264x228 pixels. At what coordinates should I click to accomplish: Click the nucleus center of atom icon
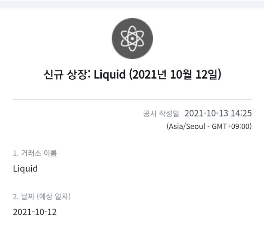pyautogui.click(x=132, y=38)
